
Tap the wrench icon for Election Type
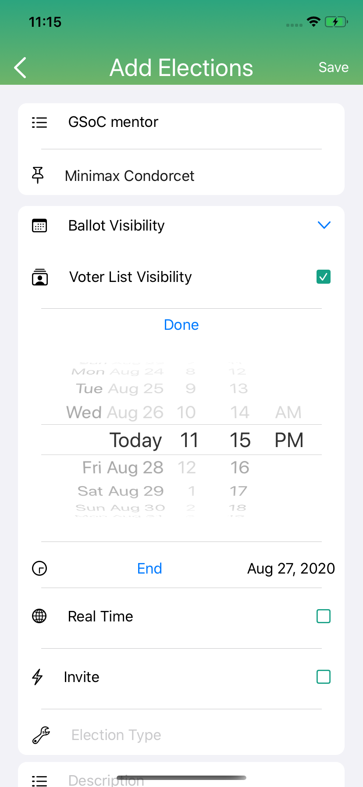pyautogui.click(x=41, y=735)
